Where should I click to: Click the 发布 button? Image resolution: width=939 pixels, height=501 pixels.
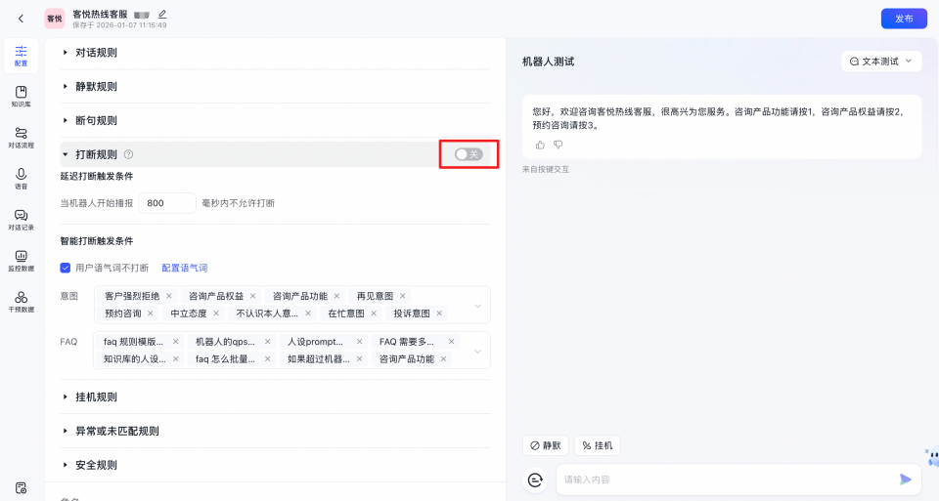(x=903, y=19)
